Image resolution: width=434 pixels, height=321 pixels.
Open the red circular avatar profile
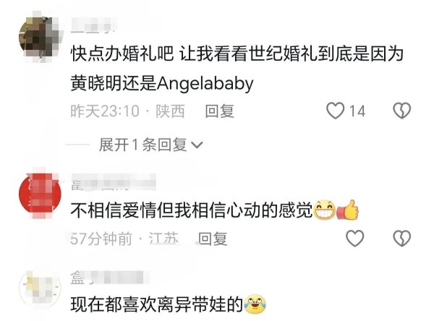40,193
